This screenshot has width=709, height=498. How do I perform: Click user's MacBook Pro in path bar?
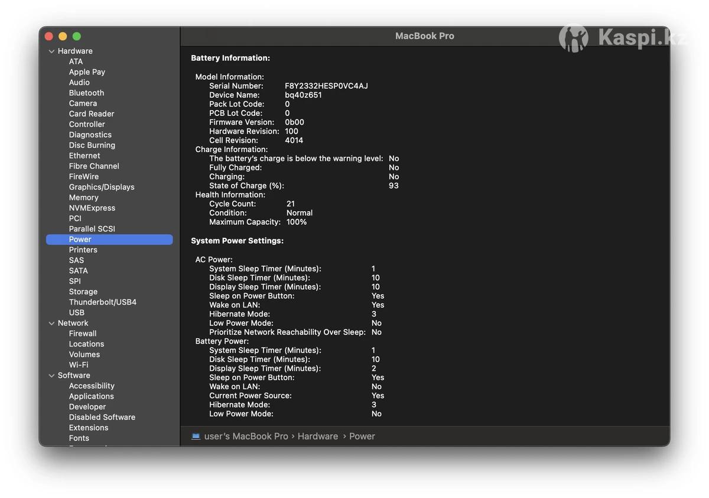pos(246,436)
